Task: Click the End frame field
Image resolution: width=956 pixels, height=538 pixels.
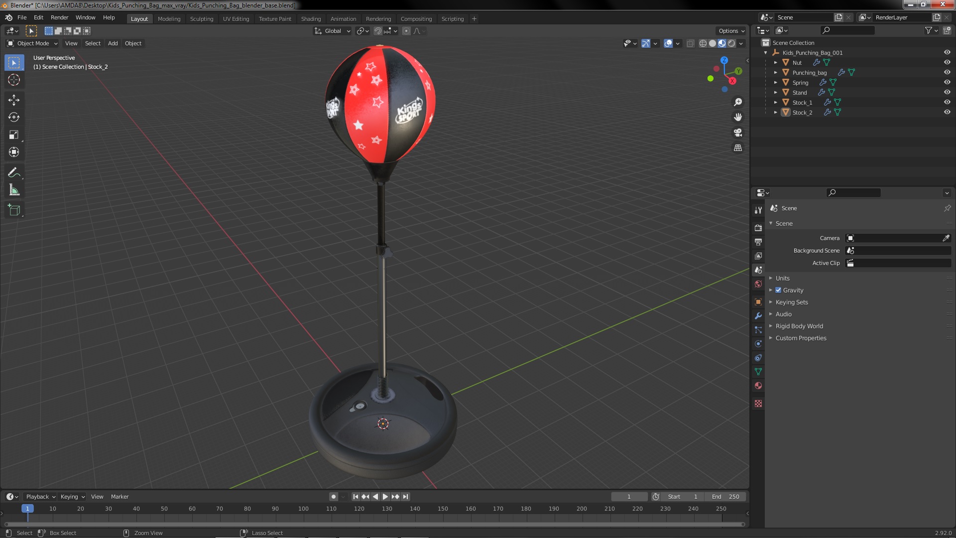Action: click(725, 497)
